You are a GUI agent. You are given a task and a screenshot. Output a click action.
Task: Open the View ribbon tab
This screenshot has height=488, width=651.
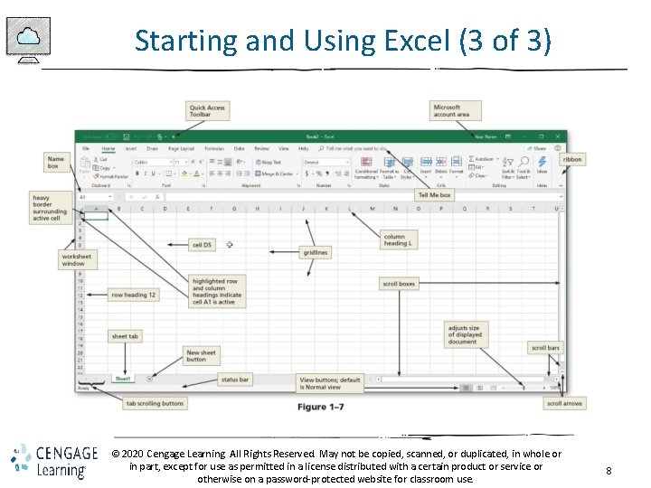(284, 148)
